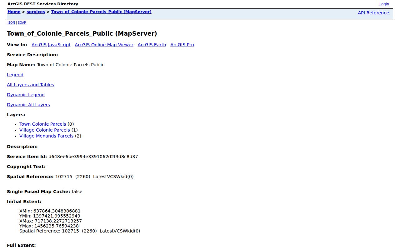Image resolution: width=400 pixels, height=250 pixels.
Task: Open Town Colonie Parcels layer
Action: (x=43, y=124)
